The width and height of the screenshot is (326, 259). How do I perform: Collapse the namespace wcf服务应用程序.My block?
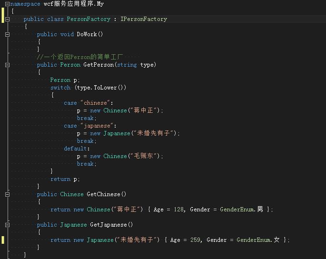coord(7,4)
